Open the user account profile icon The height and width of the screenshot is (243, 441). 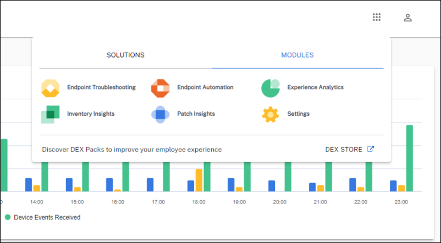click(x=407, y=18)
